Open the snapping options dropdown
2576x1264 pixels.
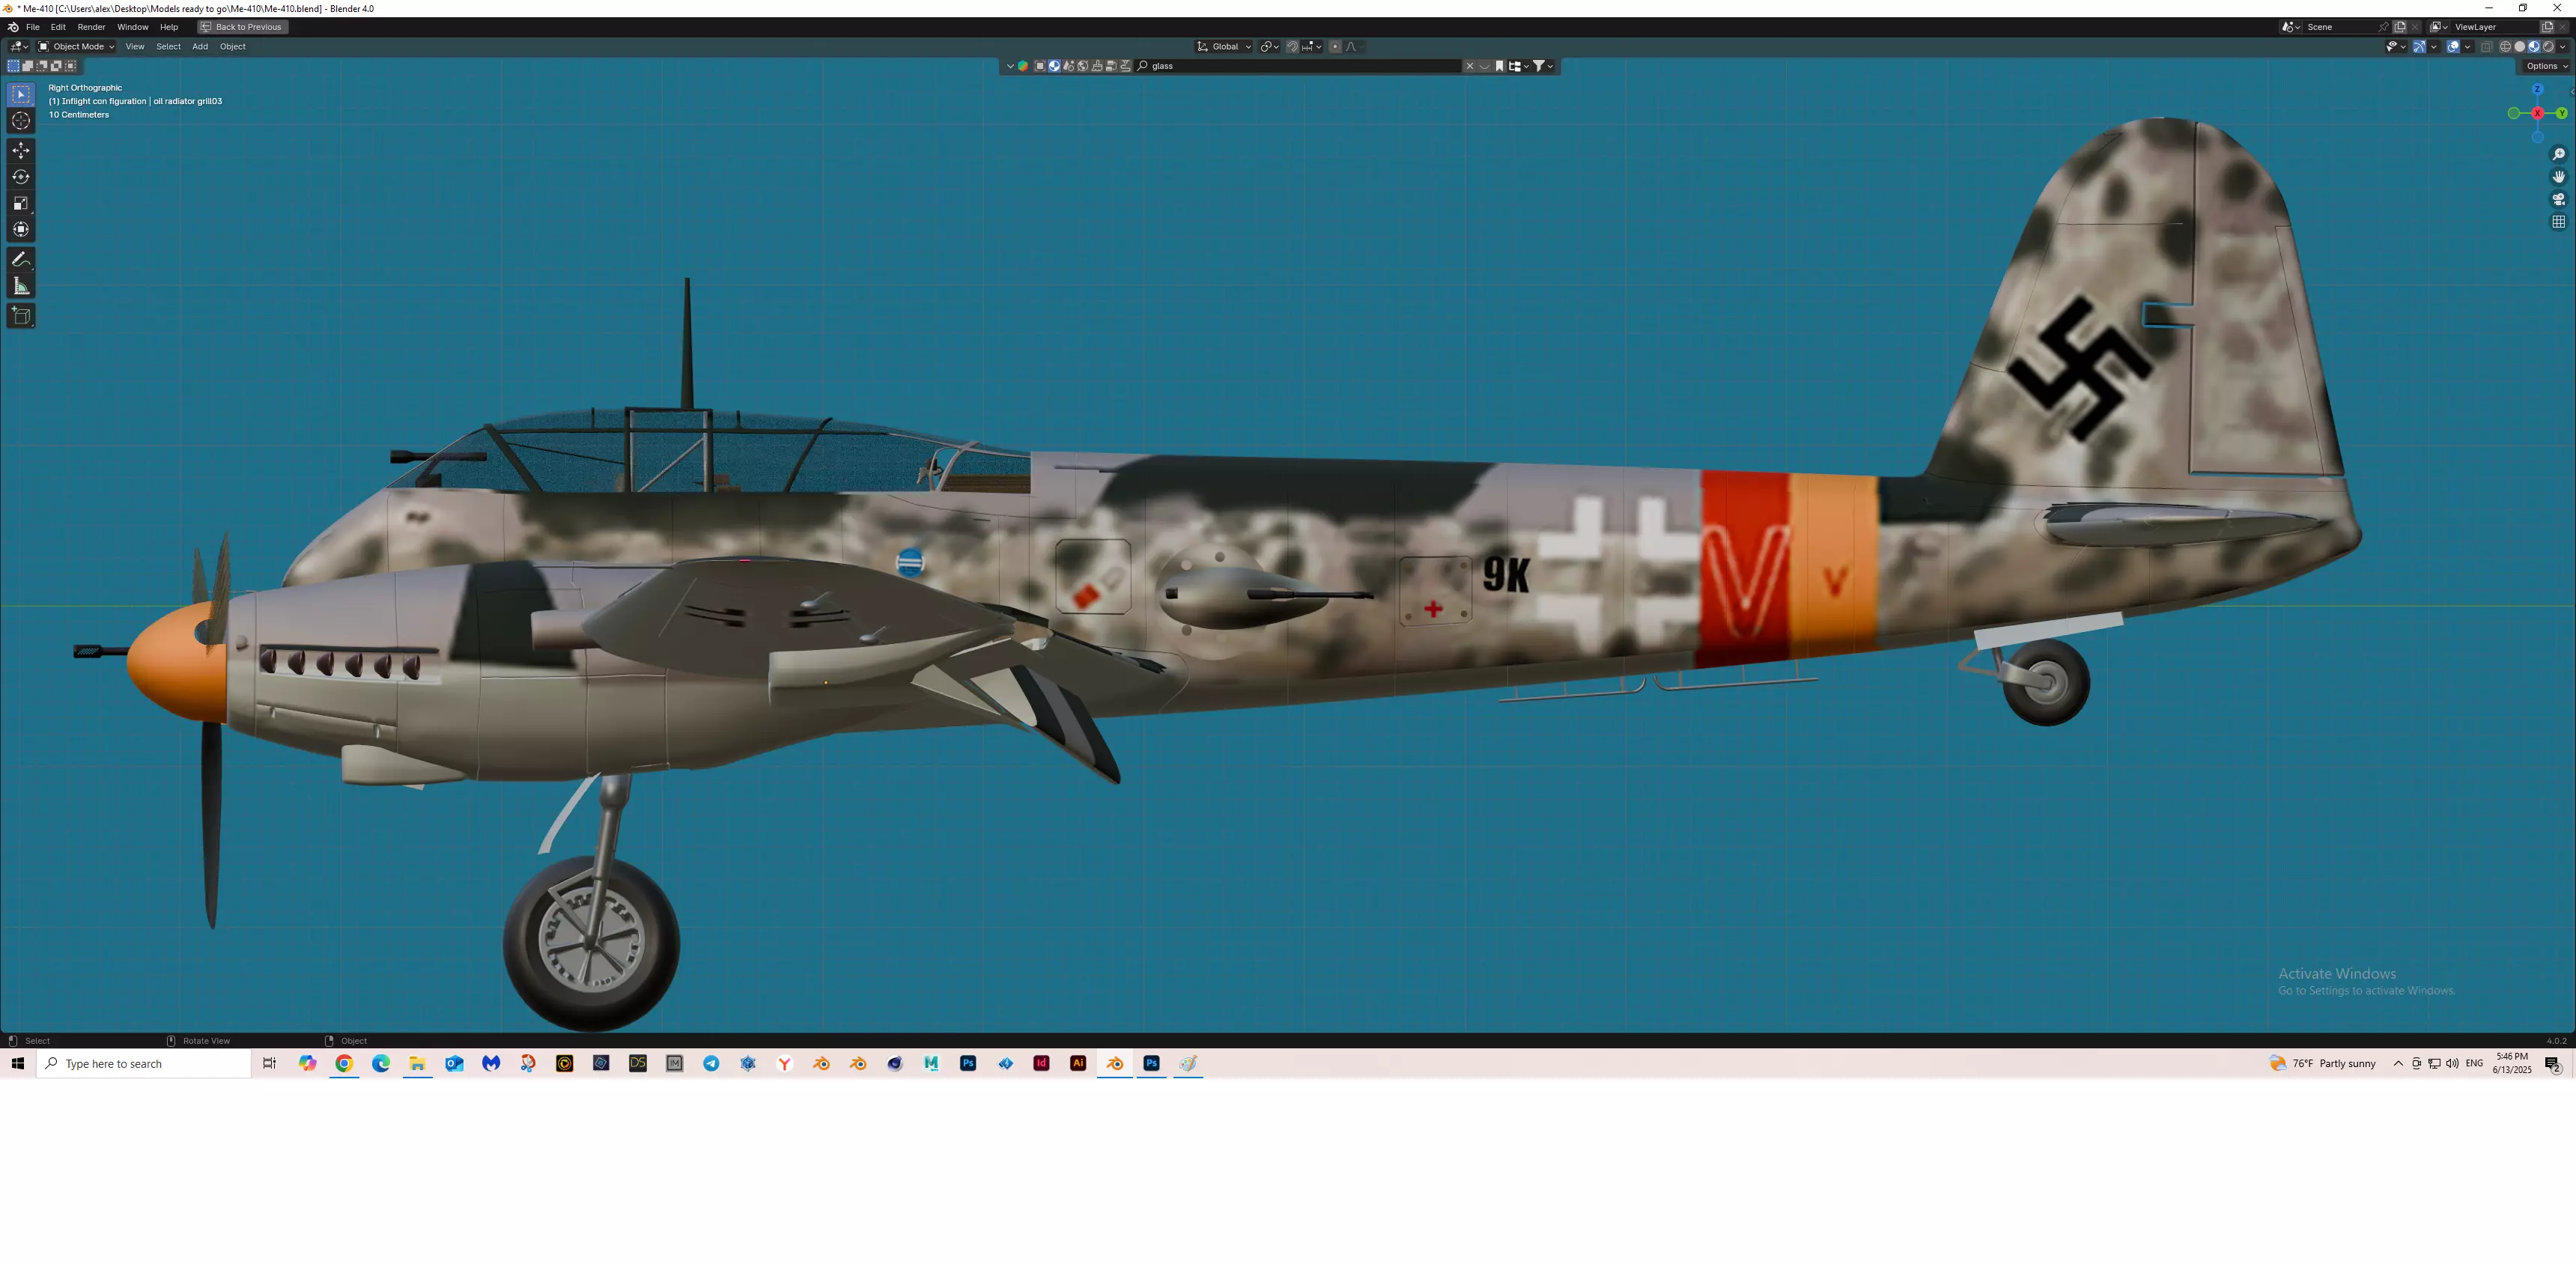point(1311,46)
